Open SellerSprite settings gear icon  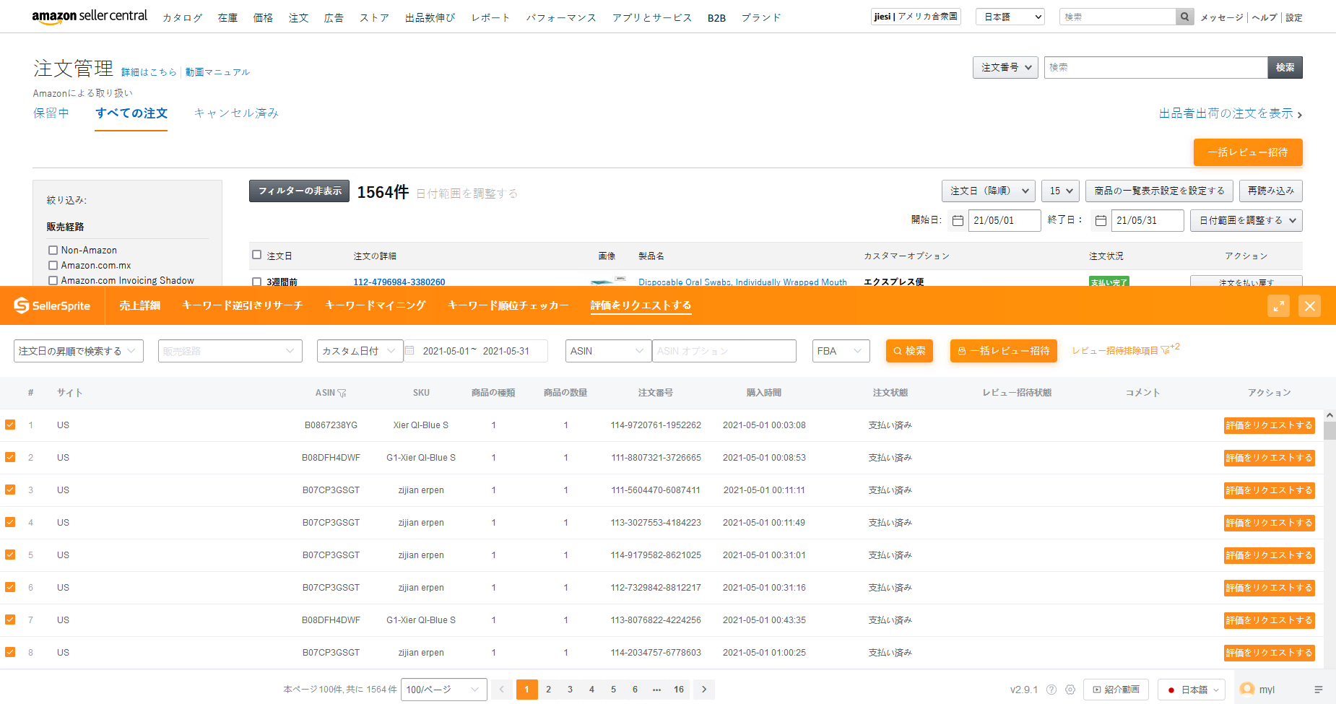point(1070,690)
